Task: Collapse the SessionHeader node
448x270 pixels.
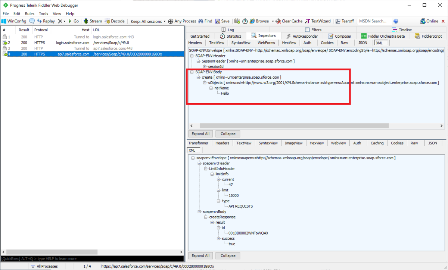Action: 198,61
